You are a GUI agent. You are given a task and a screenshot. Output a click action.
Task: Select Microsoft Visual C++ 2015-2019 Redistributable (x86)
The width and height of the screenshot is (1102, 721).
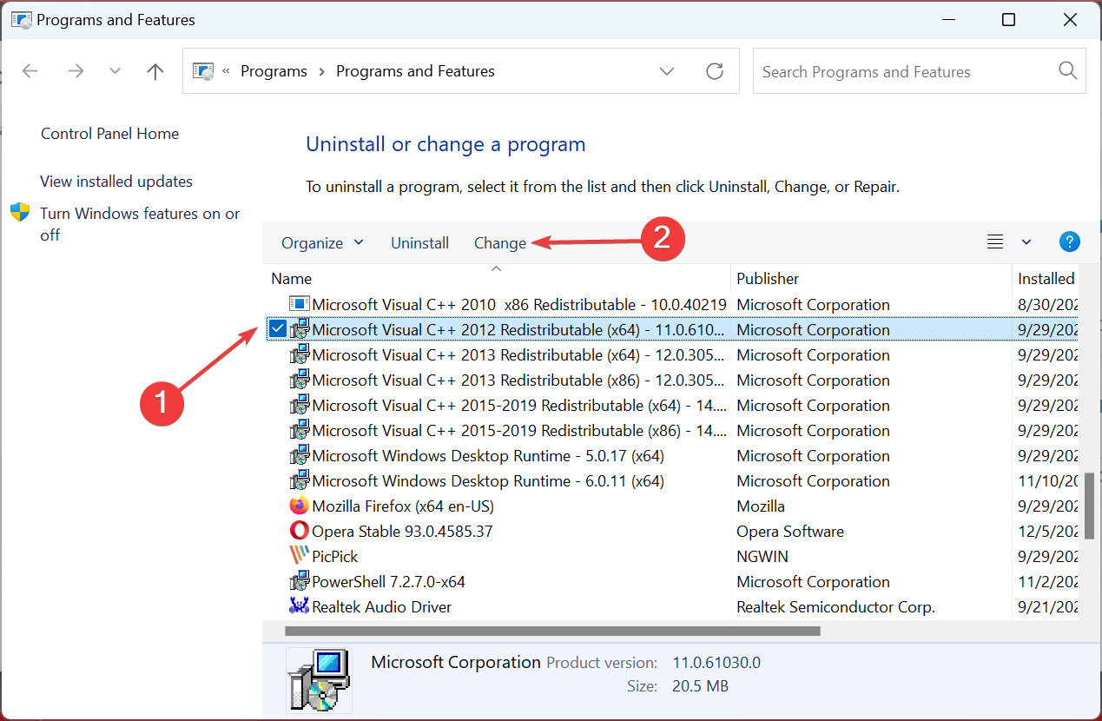click(x=519, y=430)
